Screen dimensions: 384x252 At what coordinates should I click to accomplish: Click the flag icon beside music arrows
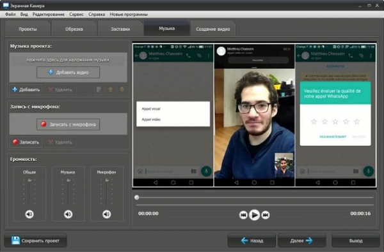click(99, 90)
